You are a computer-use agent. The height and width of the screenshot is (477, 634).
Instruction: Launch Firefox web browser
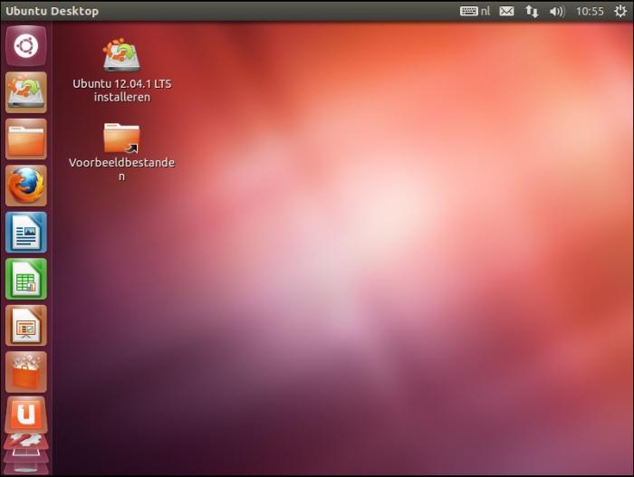pyautogui.click(x=26, y=186)
